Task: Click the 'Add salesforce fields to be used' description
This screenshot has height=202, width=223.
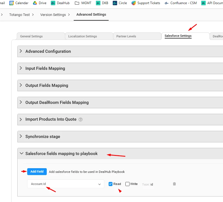Action: [x=87, y=172]
